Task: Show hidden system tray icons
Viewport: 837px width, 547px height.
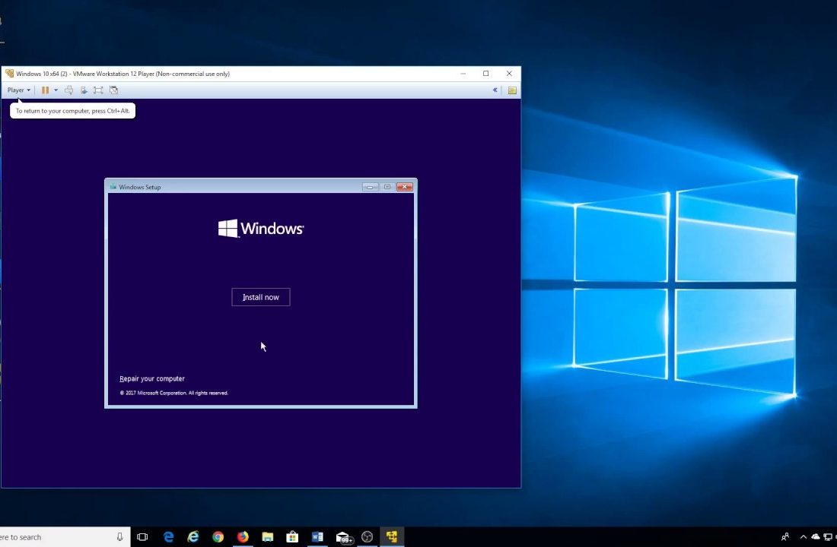Action: [x=803, y=537]
